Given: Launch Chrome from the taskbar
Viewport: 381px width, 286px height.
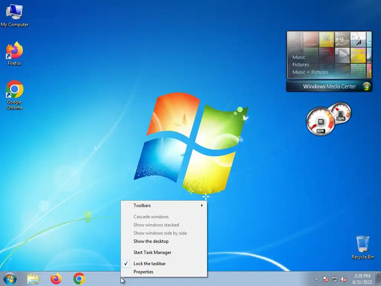Looking at the screenshot, I should (79, 279).
